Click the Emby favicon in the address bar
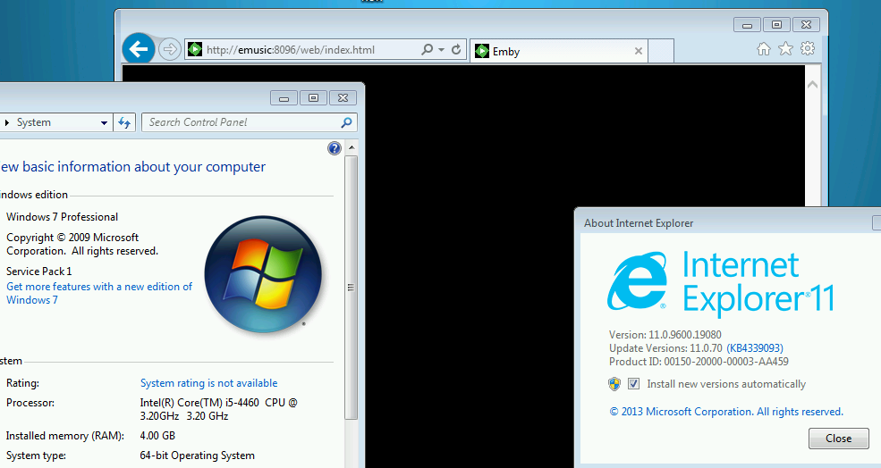The width and height of the screenshot is (881, 468). tap(194, 49)
